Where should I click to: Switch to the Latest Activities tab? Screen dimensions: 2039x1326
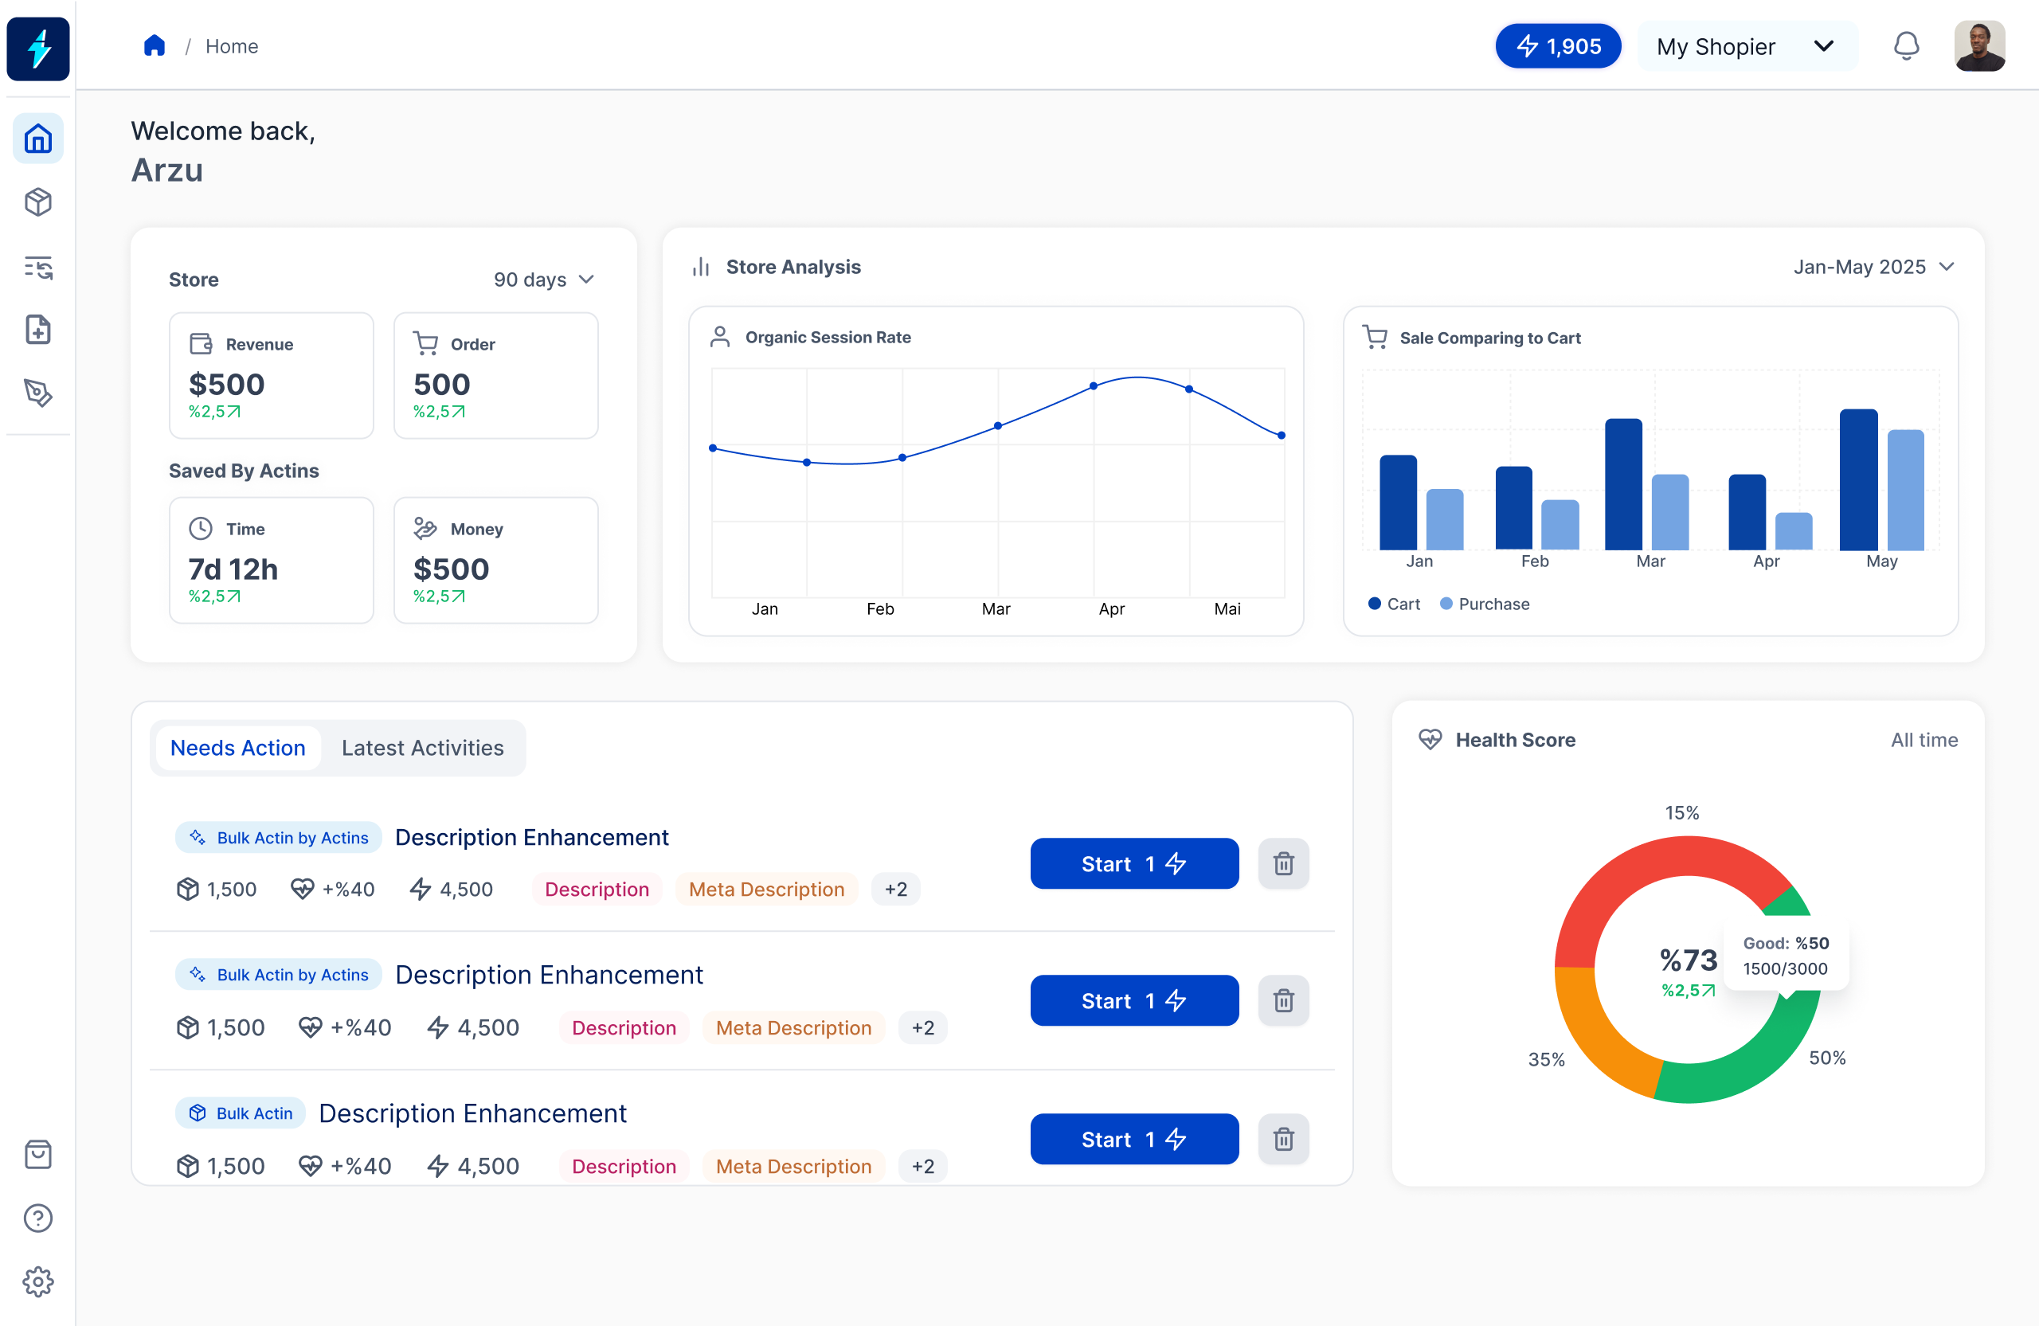coord(422,748)
